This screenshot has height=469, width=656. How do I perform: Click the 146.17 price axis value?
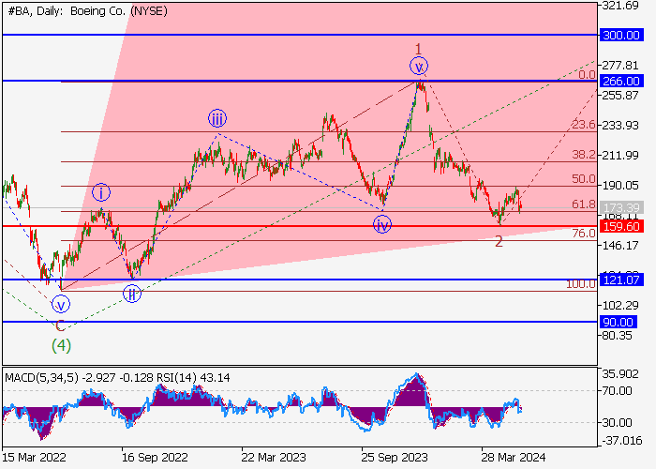click(x=620, y=246)
